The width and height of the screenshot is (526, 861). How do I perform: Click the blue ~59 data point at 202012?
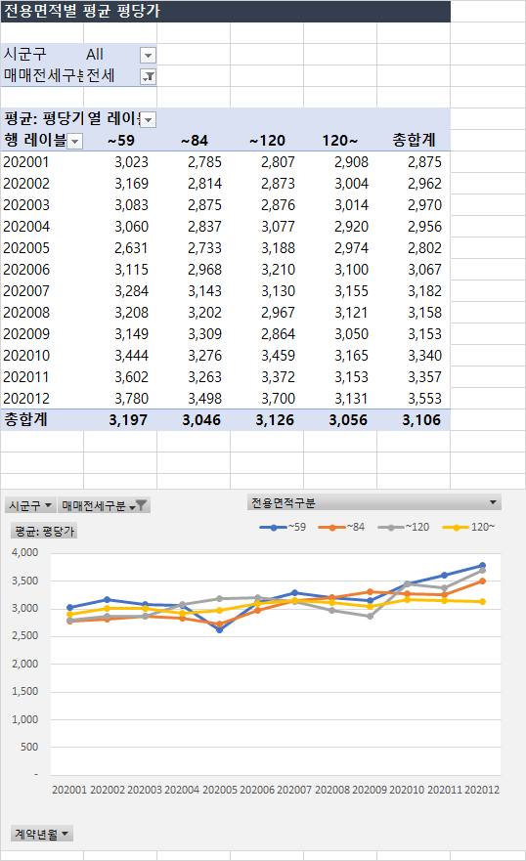pyautogui.click(x=482, y=565)
